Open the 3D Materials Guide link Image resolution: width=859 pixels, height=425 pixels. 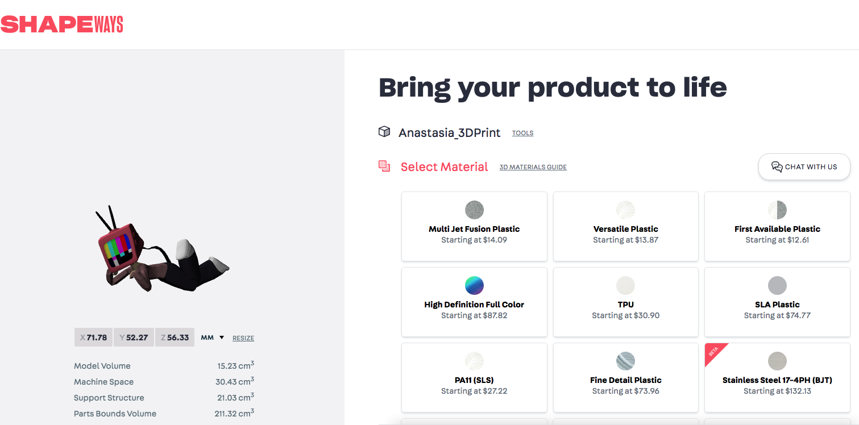tap(533, 167)
